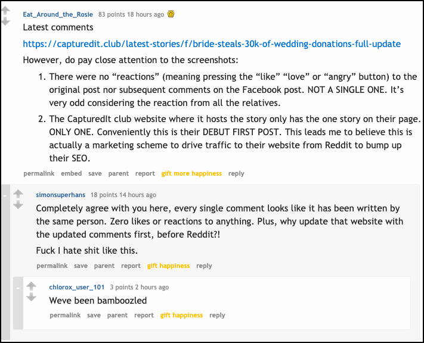Open the capturedit.club story link
The width and height of the screenshot is (424, 343).
point(212,44)
